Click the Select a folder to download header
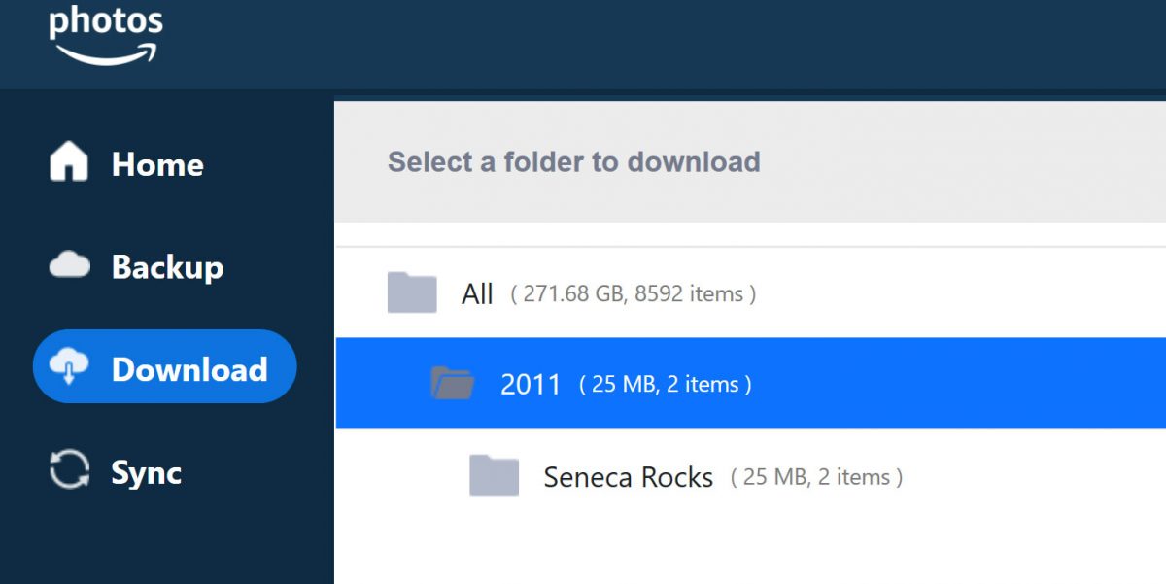 573,162
